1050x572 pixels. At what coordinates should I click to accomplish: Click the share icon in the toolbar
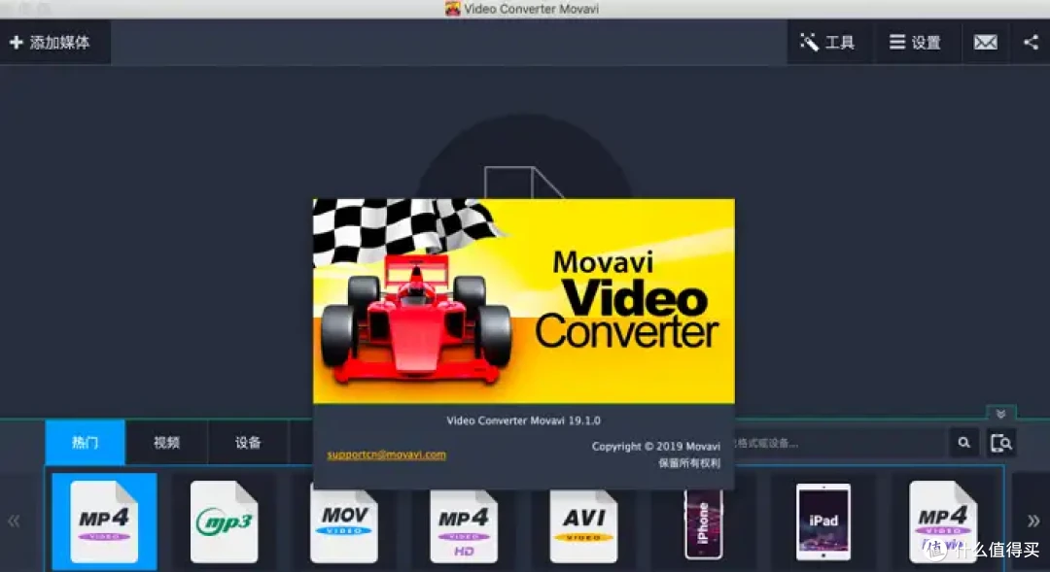(1031, 42)
